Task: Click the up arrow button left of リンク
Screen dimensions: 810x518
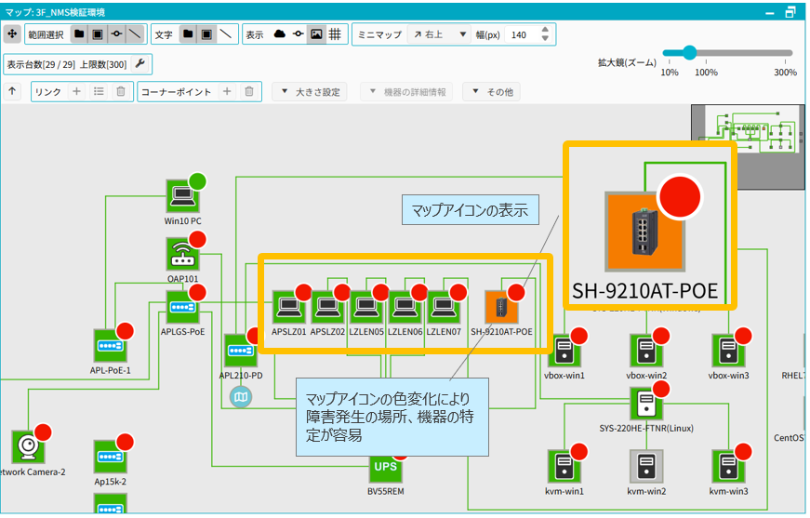Action: point(13,92)
